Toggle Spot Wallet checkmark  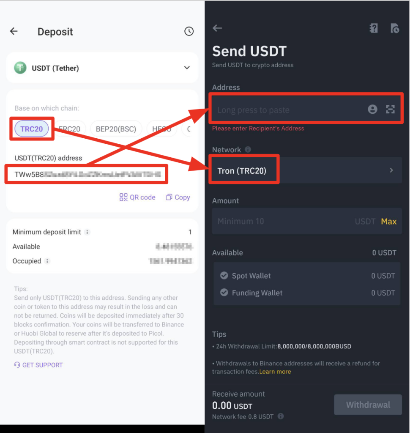pyautogui.click(x=224, y=275)
